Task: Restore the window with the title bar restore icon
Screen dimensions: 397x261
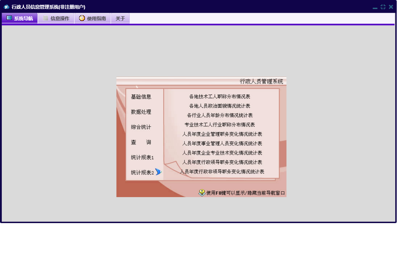Action: pos(383,7)
